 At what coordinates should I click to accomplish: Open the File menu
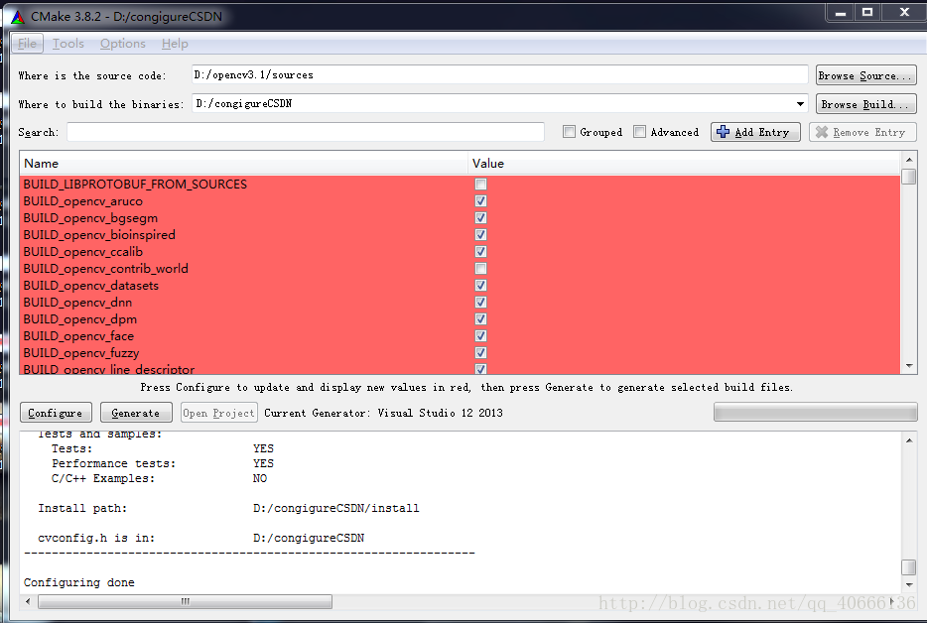coord(27,44)
